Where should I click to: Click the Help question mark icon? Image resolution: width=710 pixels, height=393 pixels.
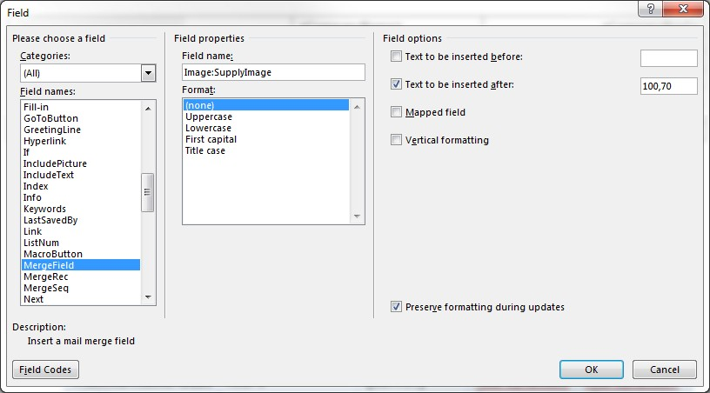(650, 7)
